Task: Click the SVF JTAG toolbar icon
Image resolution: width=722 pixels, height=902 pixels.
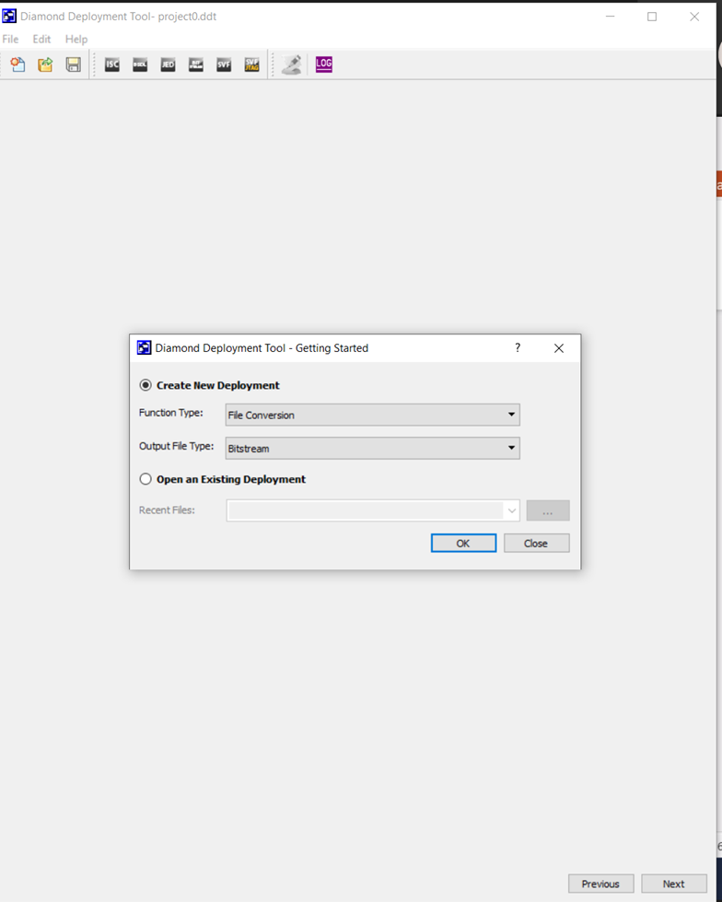Action: pyautogui.click(x=251, y=64)
